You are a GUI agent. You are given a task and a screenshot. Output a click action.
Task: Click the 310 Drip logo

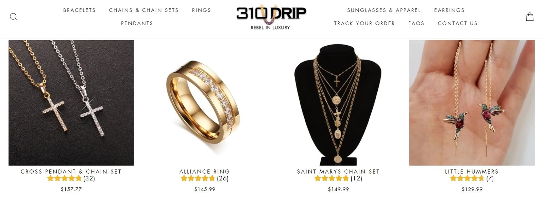point(271,17)
